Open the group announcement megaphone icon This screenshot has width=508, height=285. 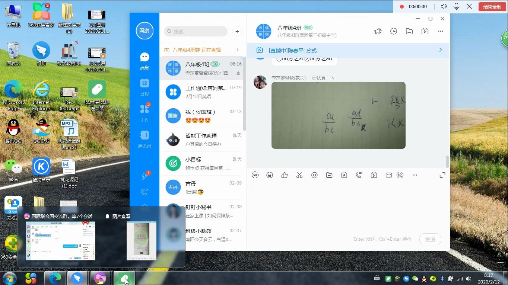pos(378,31)
